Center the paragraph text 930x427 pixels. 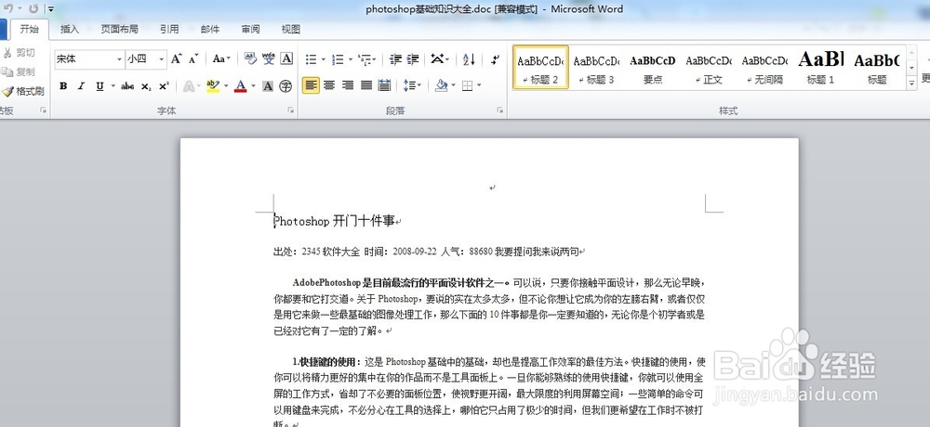pyautogui.click(x=329, y=86)
